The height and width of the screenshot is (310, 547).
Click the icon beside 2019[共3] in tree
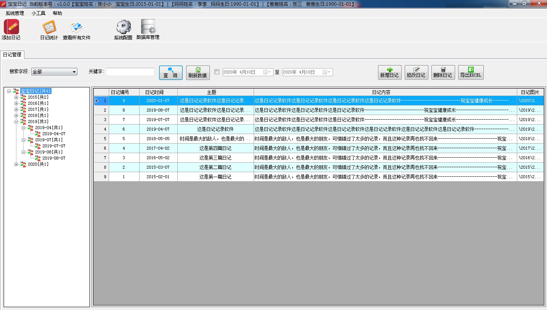click(x=23, y=121)
